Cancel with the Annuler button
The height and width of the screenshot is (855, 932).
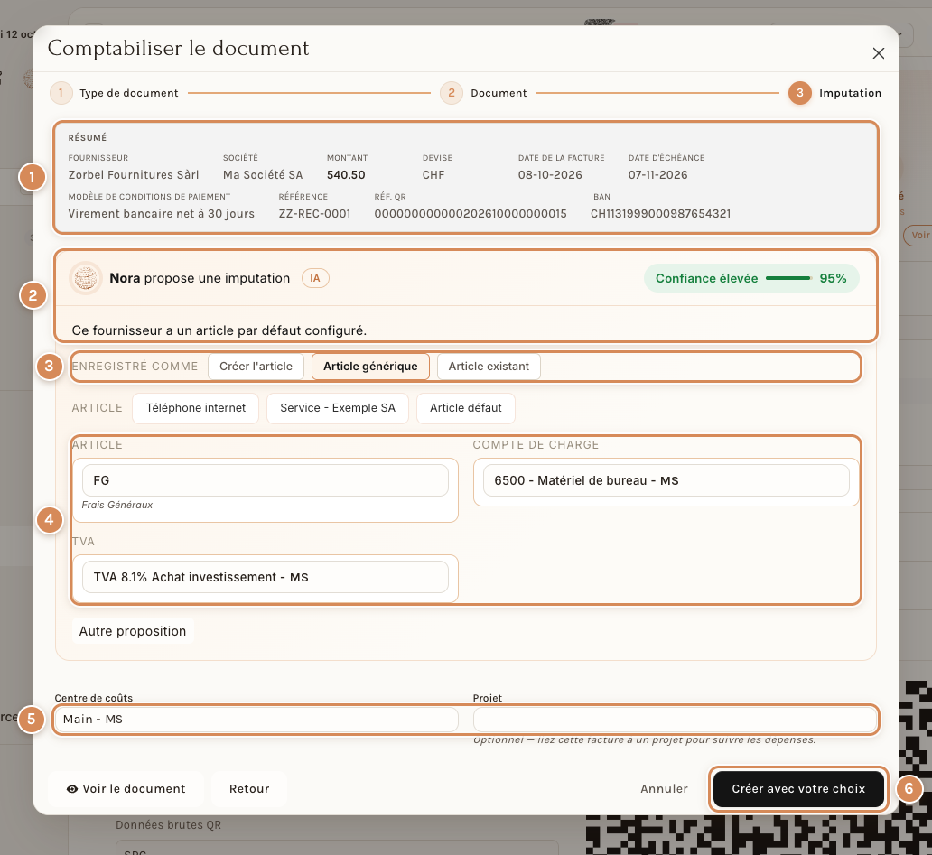click(x=664, y=789)
